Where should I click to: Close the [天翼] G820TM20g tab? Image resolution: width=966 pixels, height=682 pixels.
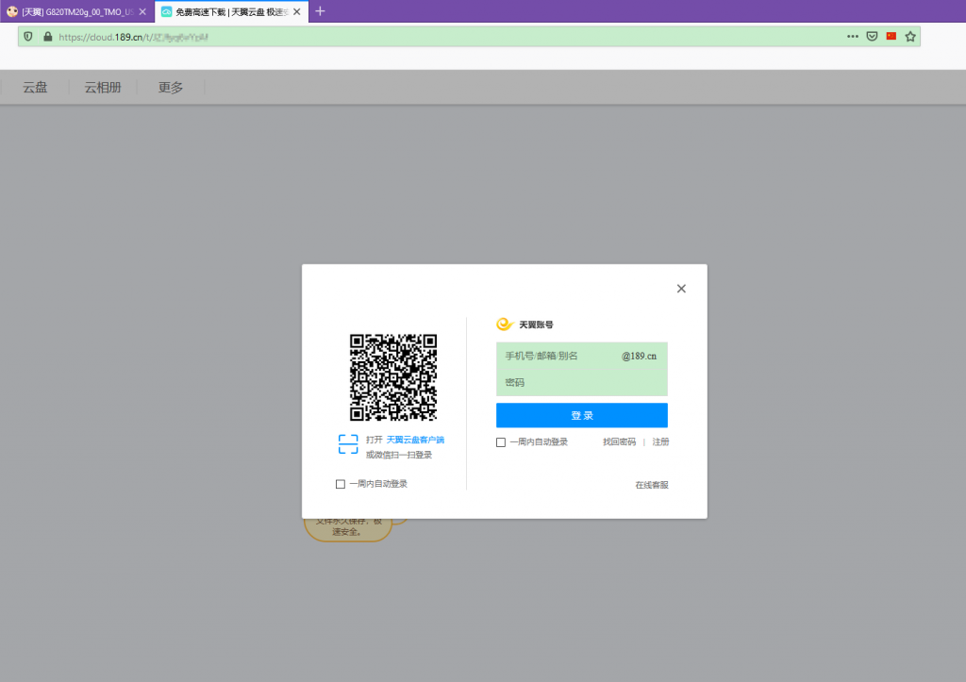142,11
